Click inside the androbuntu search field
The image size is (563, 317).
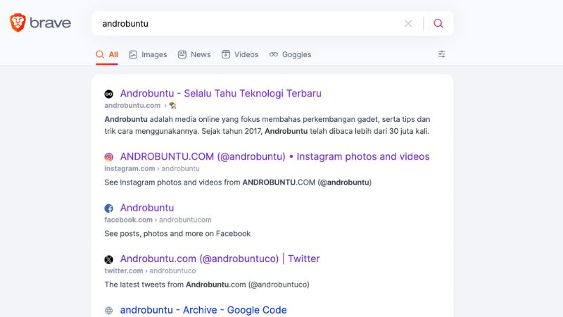[x=246, y=23]
